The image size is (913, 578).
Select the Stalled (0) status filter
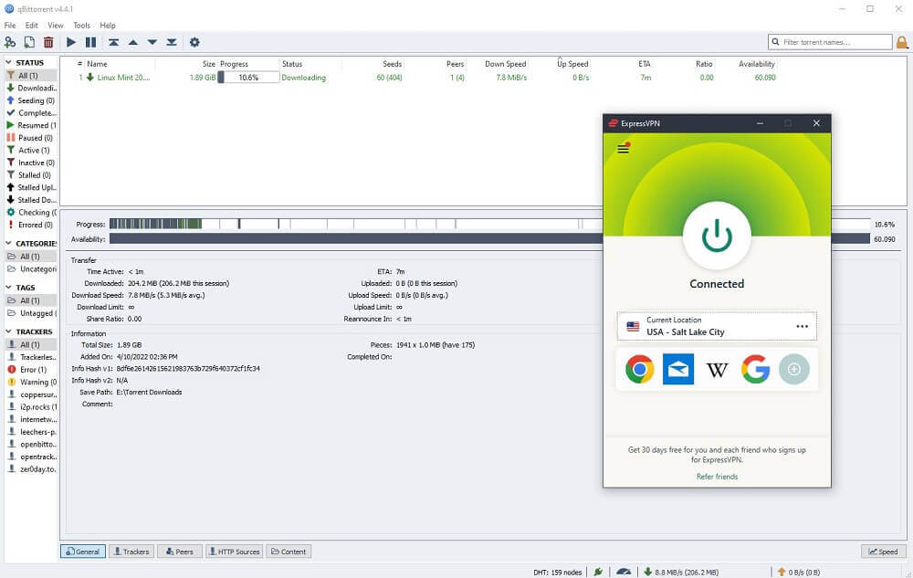coord(31,174)
